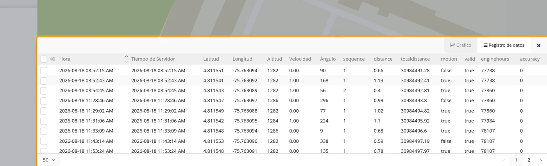Click latitude value 4.811553

coord(213,141)
